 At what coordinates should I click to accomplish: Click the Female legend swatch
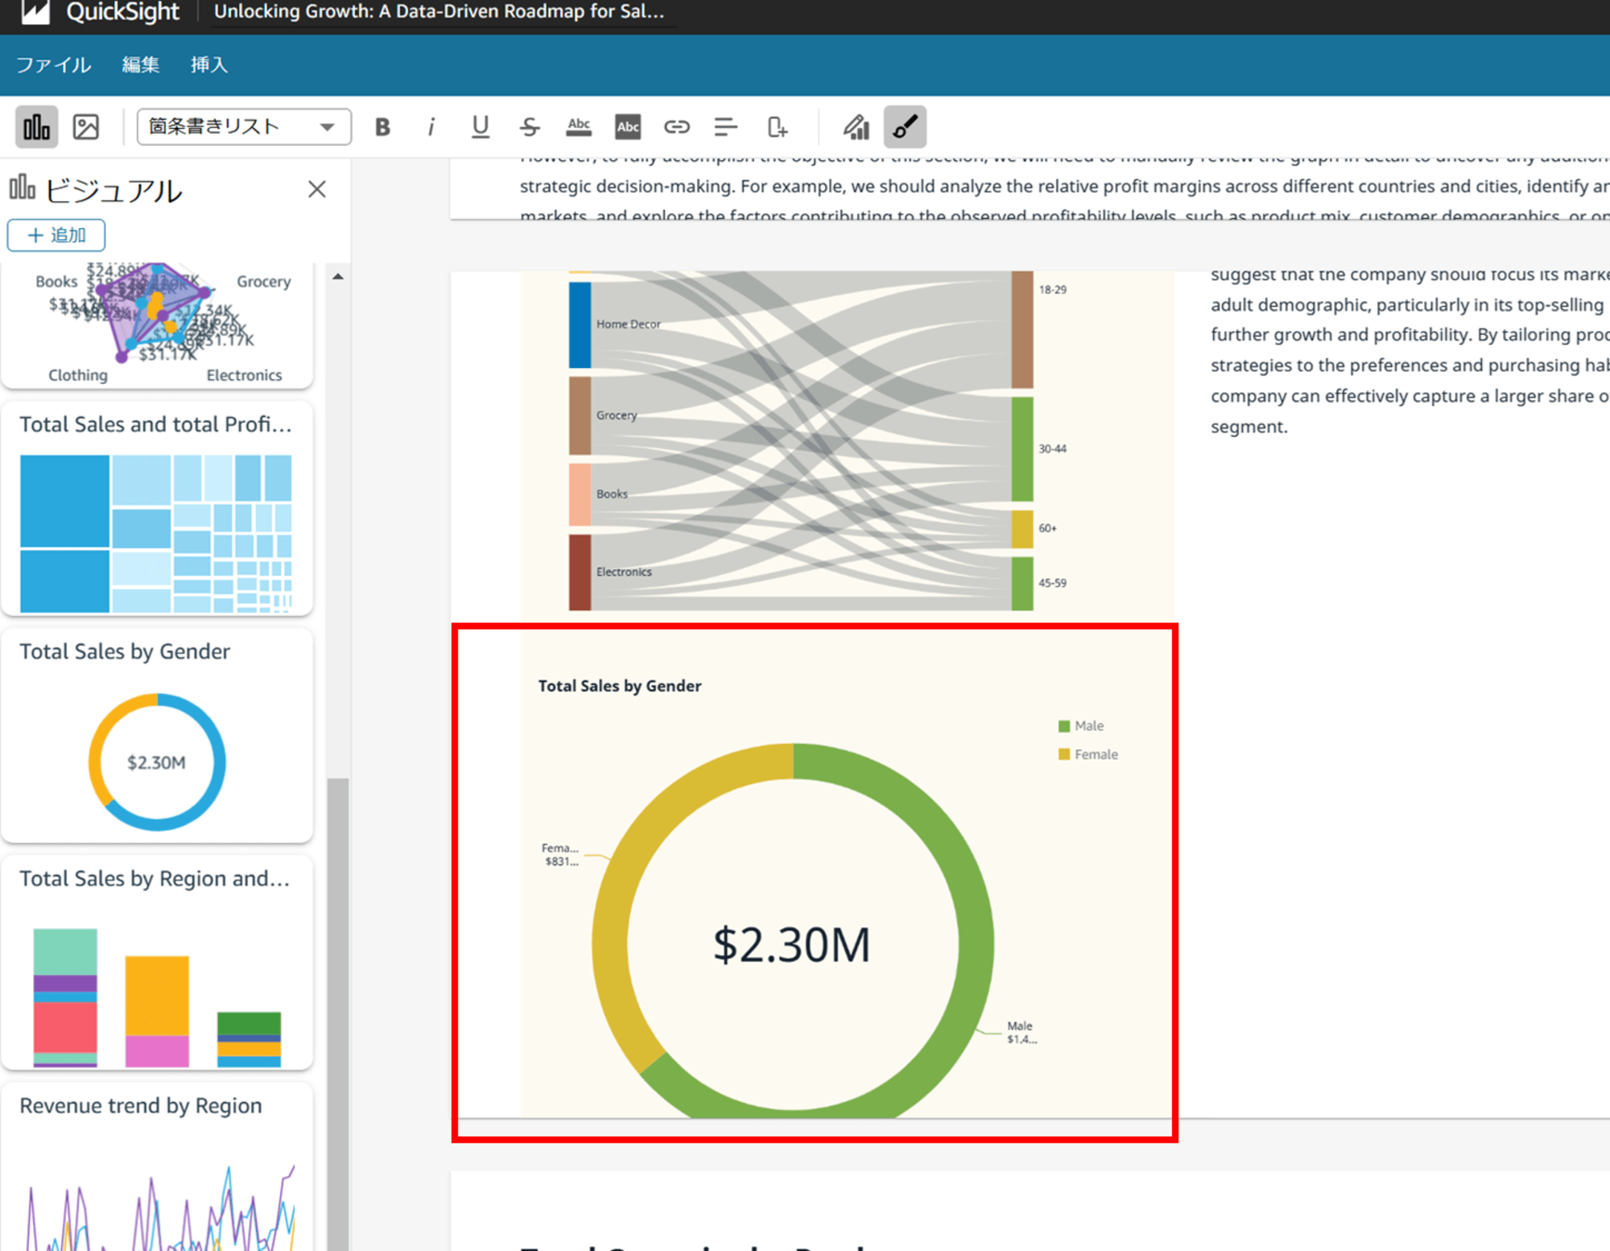point(1063,754)
